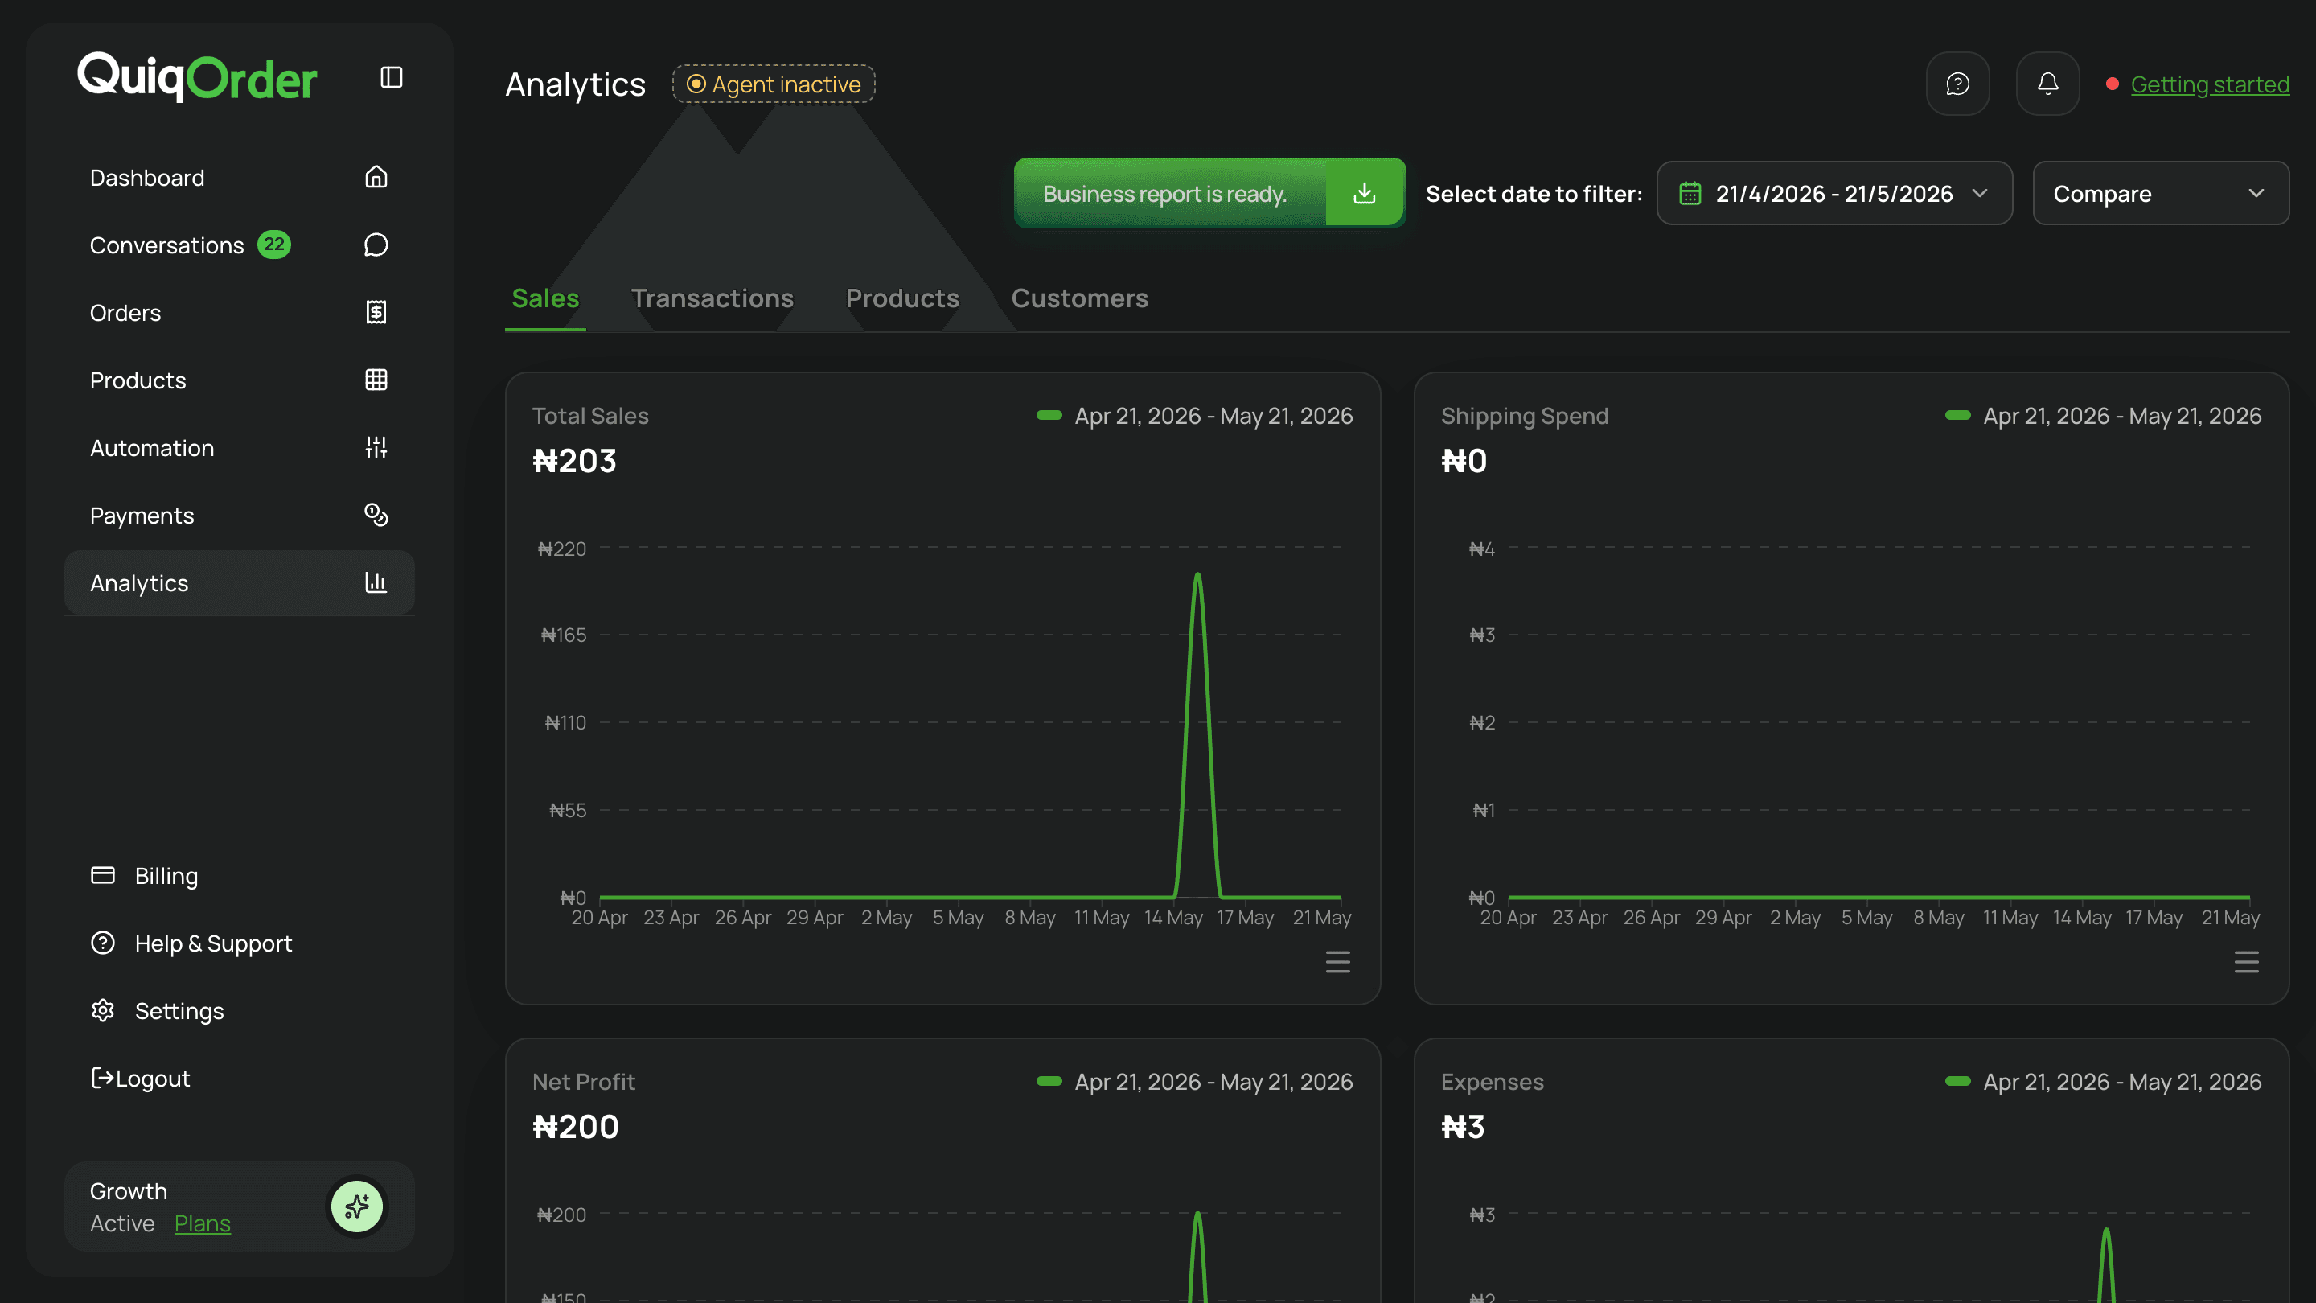This screenshot has height=1303, width=2316.
Task: Open Products in the sidebar menu
Action: click(x=239, y=380)
